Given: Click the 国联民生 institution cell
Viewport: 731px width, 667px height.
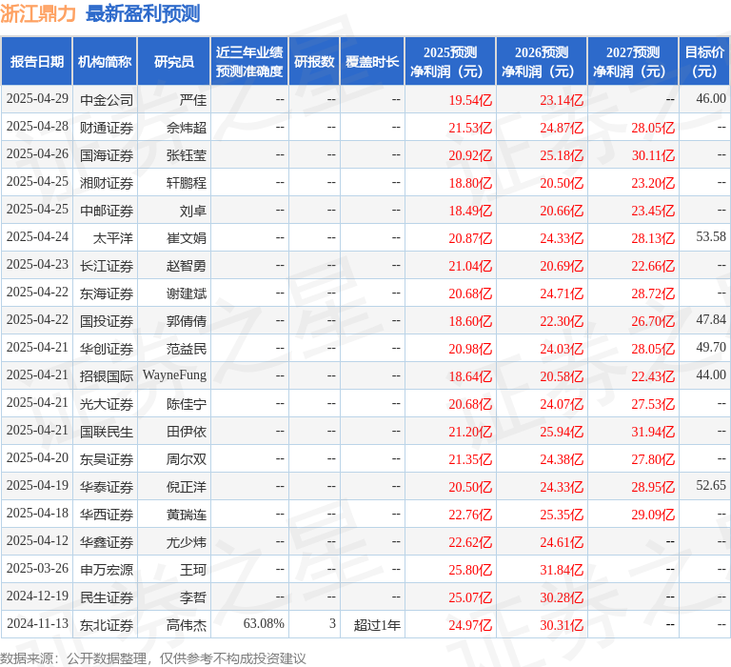Looking at the screenshot, I should tap(107, 432).
